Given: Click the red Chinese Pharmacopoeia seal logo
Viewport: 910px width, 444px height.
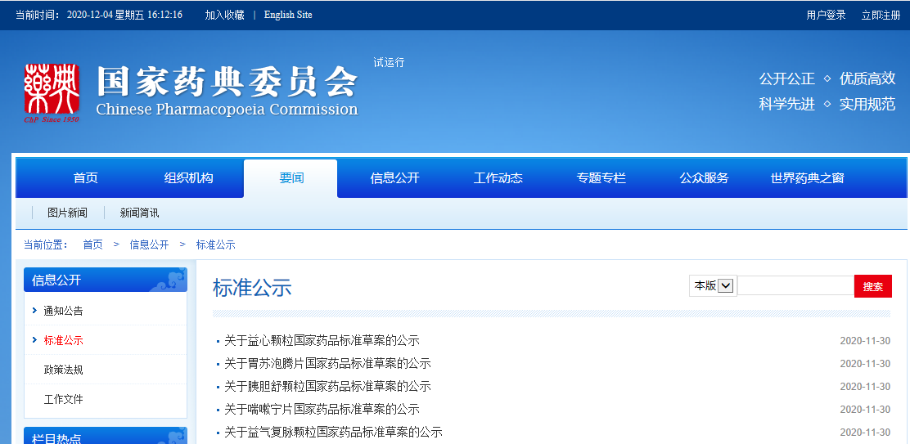Looking at the screenshot, I should coord(52,92).
